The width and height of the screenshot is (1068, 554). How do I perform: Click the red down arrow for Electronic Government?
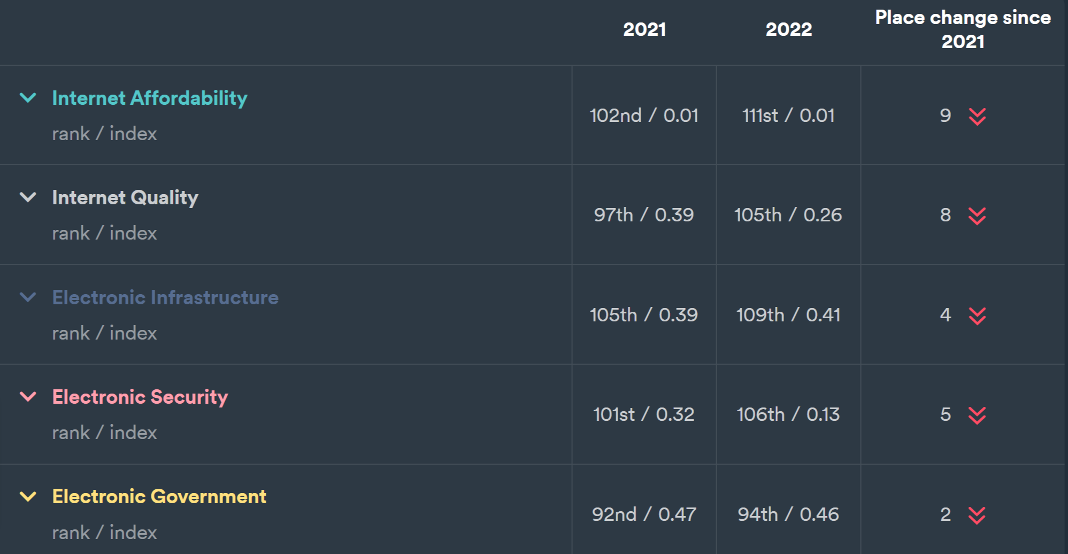pos(977,515)
